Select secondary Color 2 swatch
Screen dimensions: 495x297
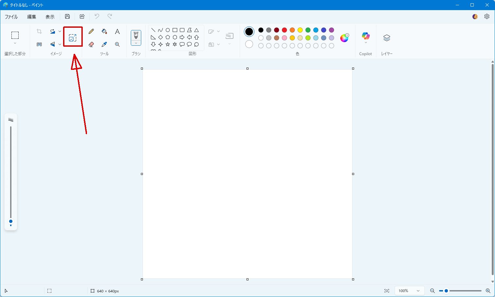click(249, 44)
